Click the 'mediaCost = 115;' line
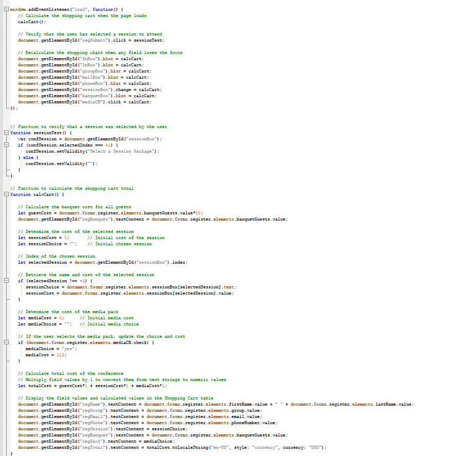 click(x=46, y=355)
